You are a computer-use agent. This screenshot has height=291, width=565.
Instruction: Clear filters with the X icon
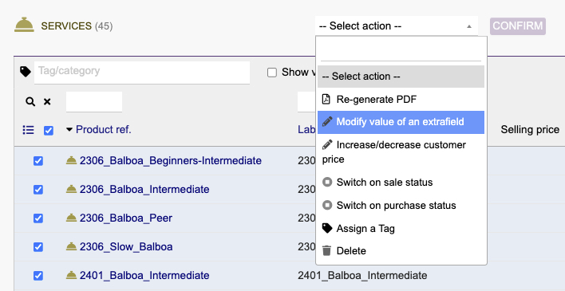click(47, 102)
